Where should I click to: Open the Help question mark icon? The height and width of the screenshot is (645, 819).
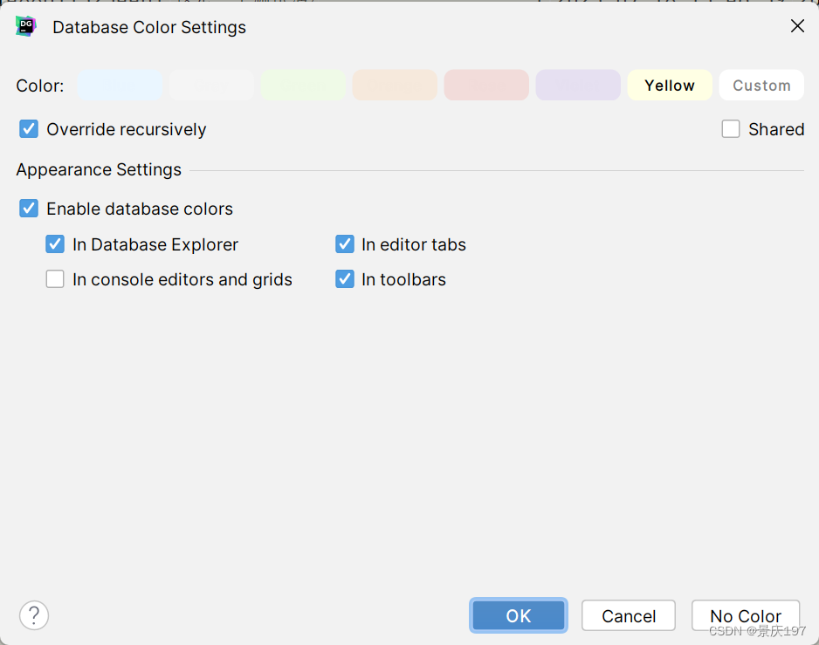point(34,615)
